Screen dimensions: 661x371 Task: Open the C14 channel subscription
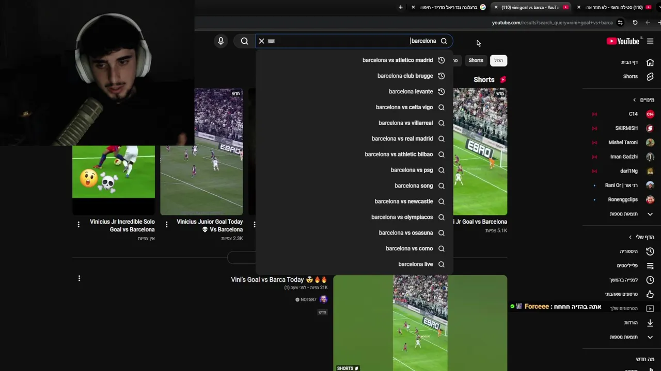pos(624,114)
